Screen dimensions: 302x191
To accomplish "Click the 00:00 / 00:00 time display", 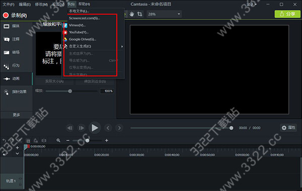I will click(250, 128).
